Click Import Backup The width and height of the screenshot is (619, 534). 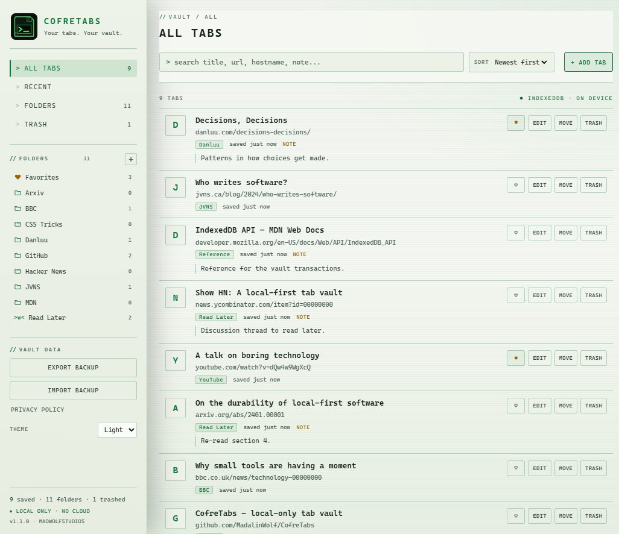coord(73,391)
